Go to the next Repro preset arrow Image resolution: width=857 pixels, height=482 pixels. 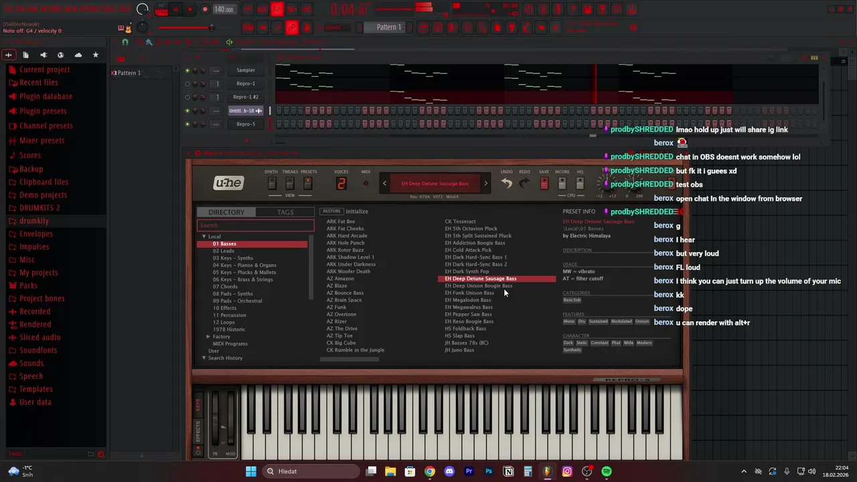click(486, 183)
